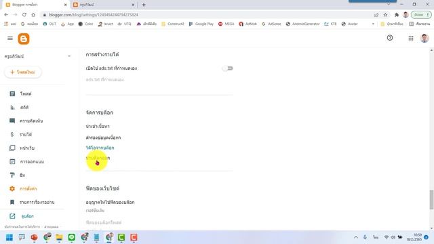Click the Theme paint roller icon

tap(12, 175)
